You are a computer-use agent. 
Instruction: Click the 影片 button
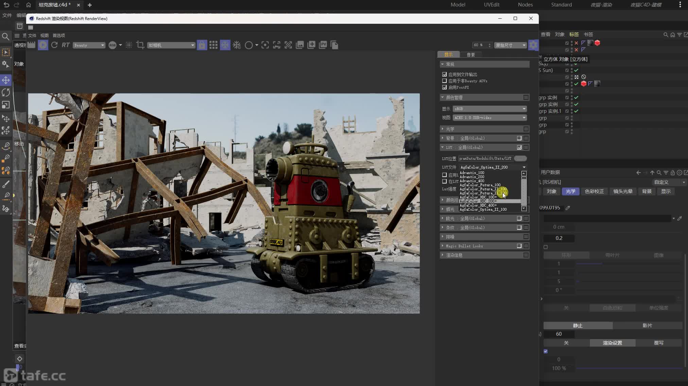click(647, 326)
